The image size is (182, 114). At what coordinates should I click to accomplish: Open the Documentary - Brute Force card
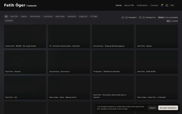pyautogui.click(x=69, y=62)
